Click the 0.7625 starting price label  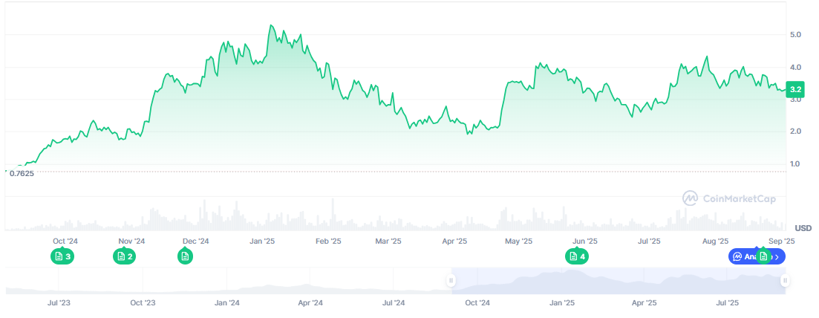[23, 172]
